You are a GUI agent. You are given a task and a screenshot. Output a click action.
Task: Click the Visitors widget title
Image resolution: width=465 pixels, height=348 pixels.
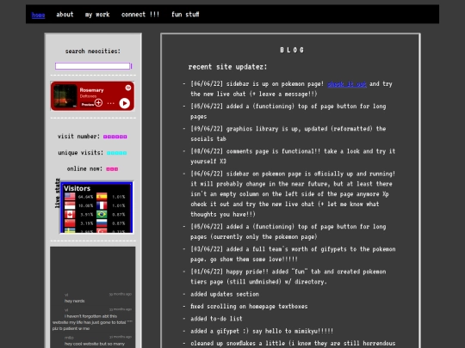pos(77,188)
